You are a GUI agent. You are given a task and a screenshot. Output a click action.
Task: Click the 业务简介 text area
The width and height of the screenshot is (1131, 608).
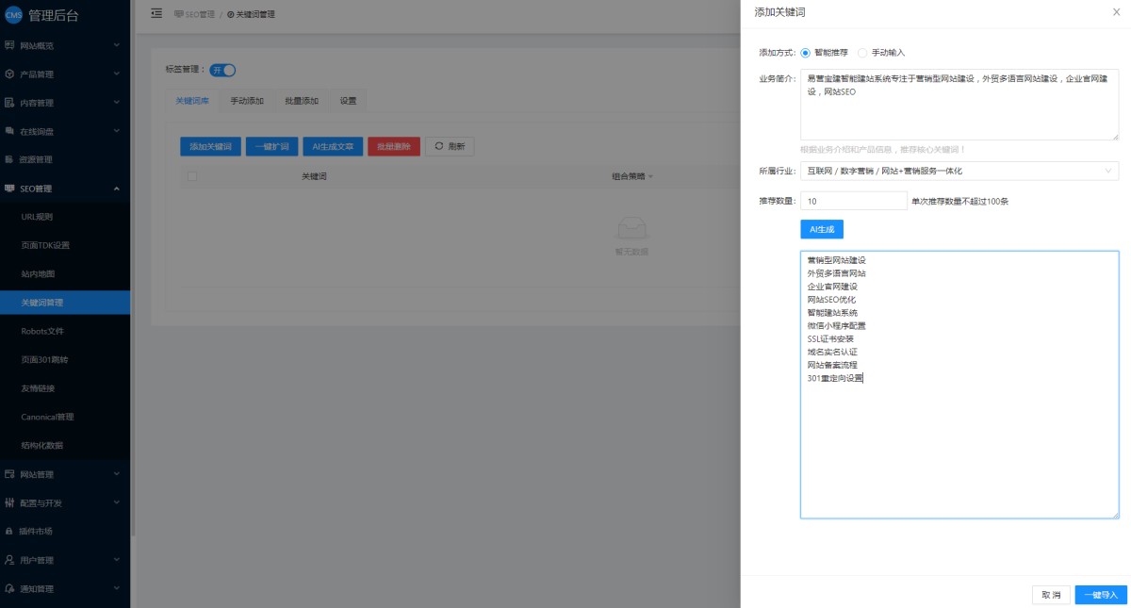(959, 105)
